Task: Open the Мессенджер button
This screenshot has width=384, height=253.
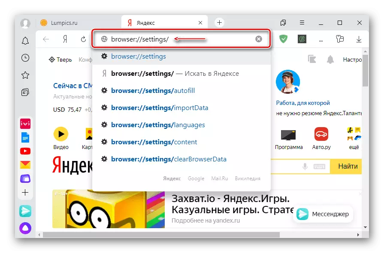Action: pyautogui.click(x=323, y=214)
